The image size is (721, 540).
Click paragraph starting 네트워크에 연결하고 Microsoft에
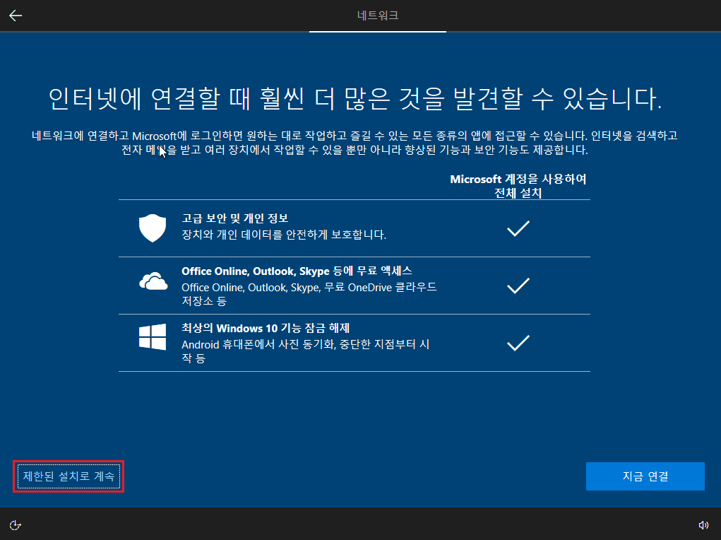(x=354, y=143)
